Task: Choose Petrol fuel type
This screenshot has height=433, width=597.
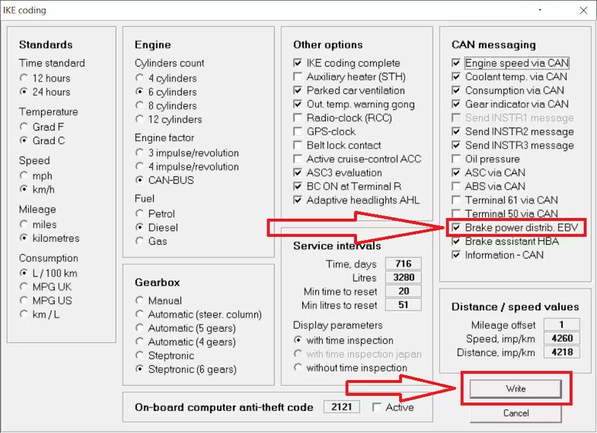Action: click(x=139, y=214)
